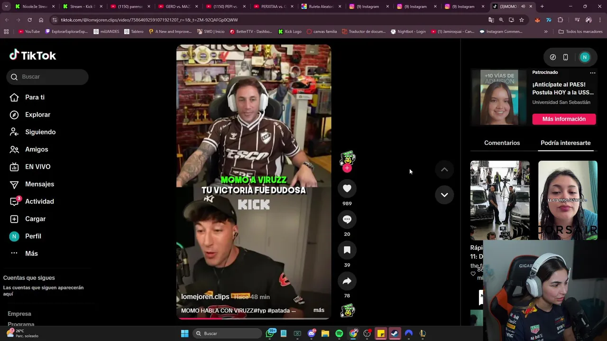Viewport: 607px width, 341px height.
Task: Go to next video with down chevron
Action: tap(444, 195)
